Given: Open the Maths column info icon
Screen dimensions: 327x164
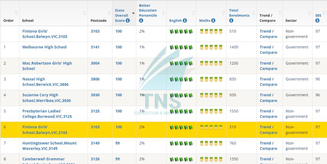Looking at the screenshot, I should click(213, 20).
